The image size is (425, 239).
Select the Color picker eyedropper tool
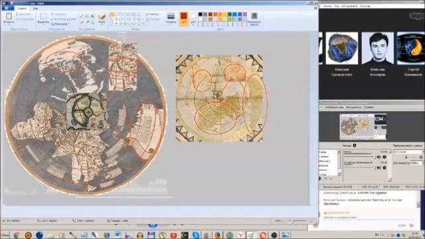(x=87, y=22)
